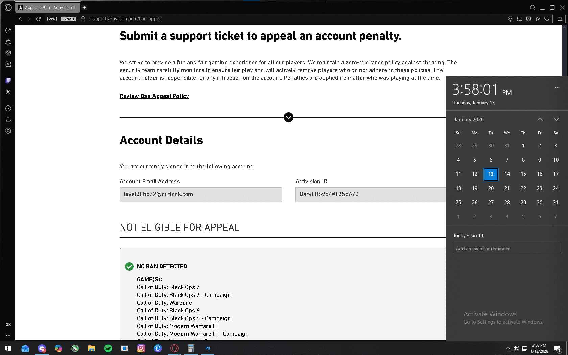Expand the circular chevron section divider
The height and width of the screenshot is (355, 568).
[288, 117]
